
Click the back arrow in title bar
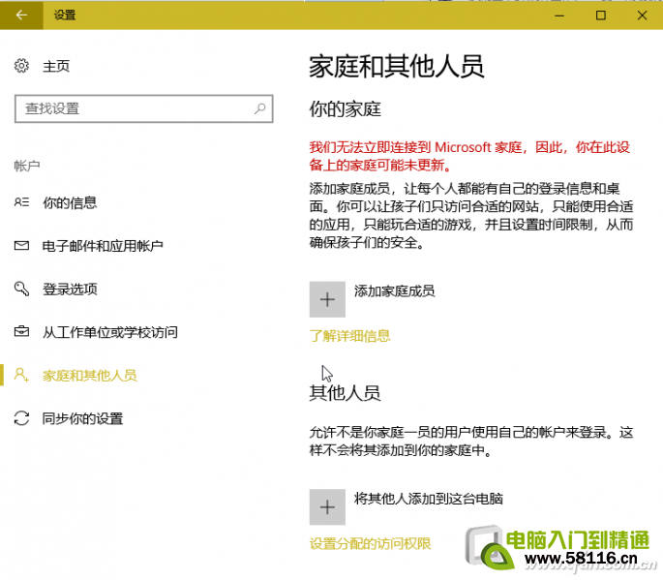coord(21,15)
